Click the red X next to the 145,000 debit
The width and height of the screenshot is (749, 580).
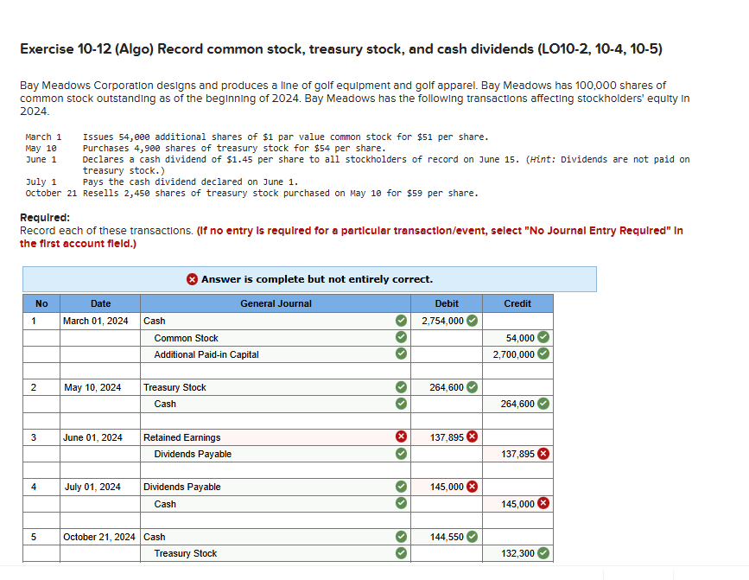(x=472, y=487)
